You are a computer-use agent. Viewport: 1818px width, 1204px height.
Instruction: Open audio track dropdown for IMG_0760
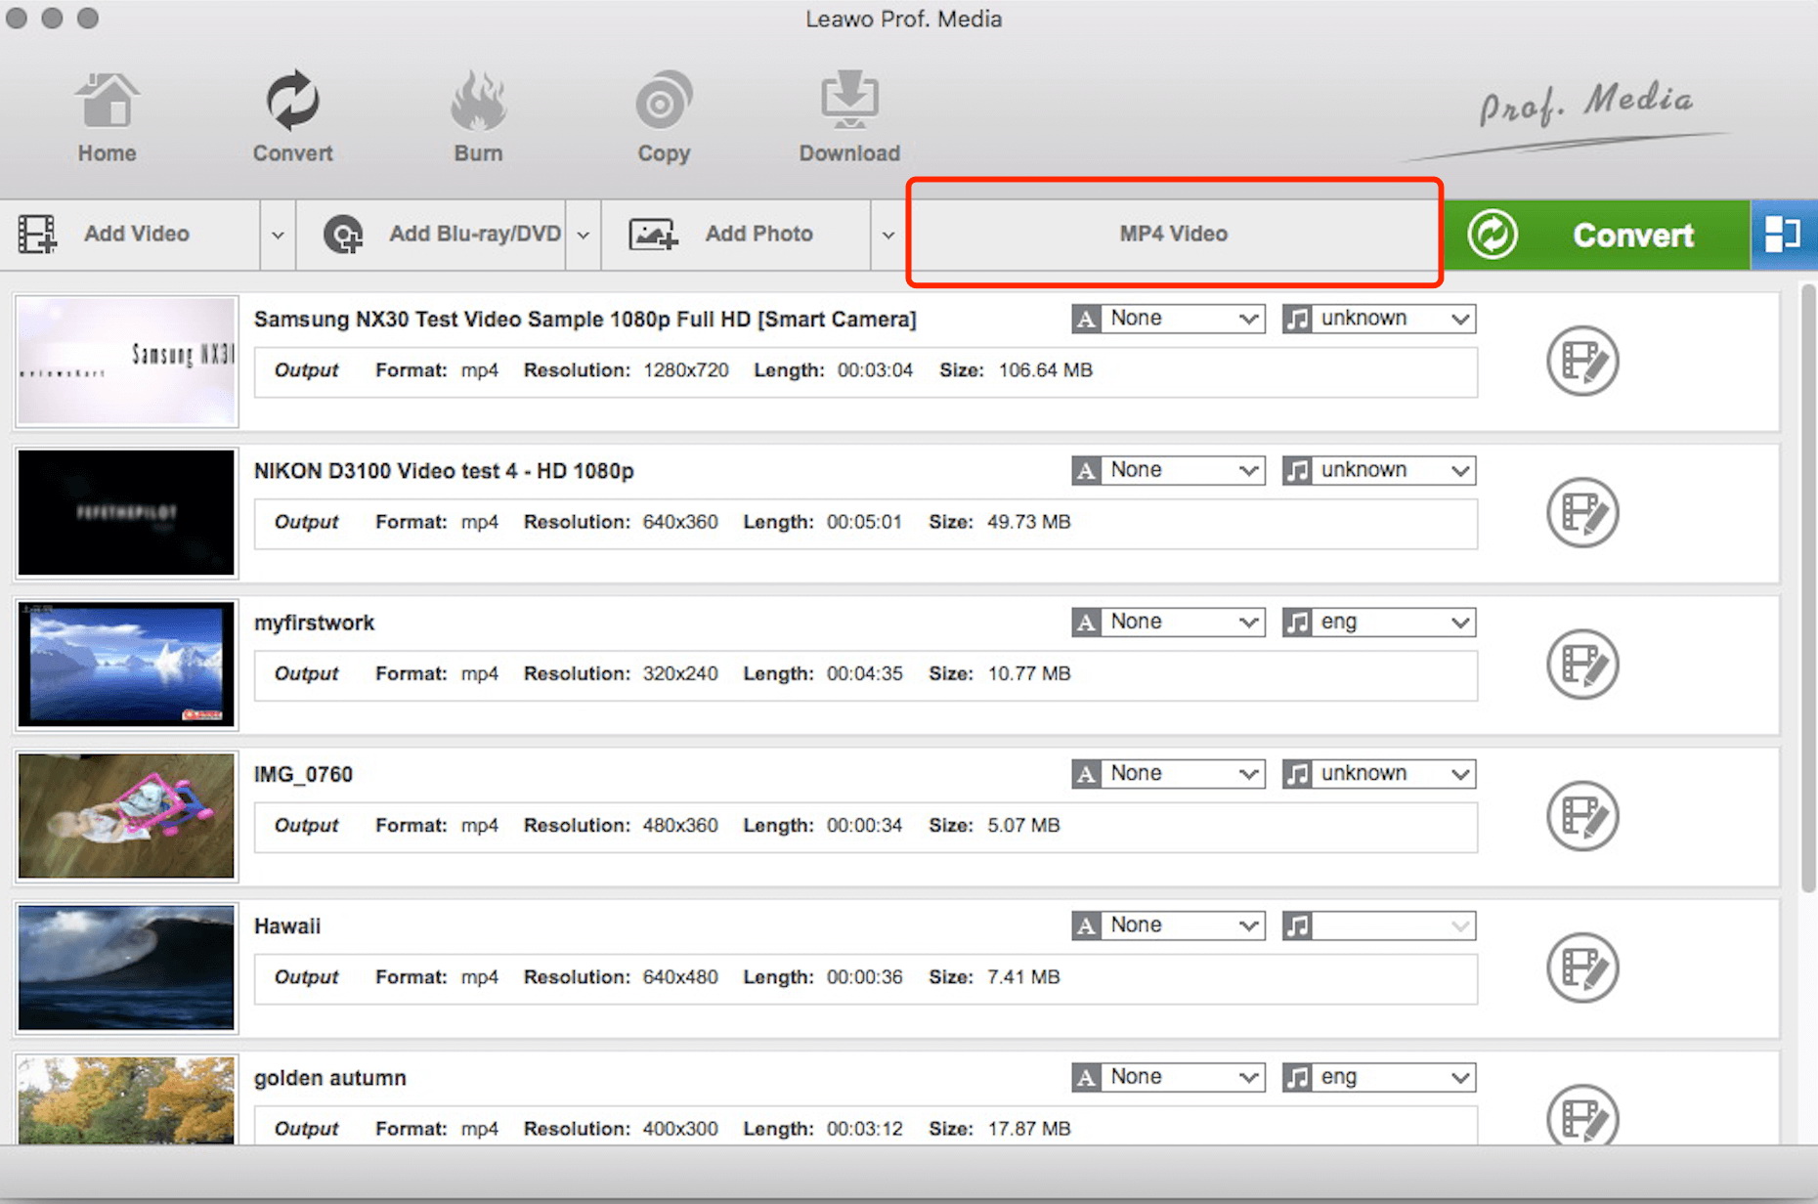(x=1379, y=773)
